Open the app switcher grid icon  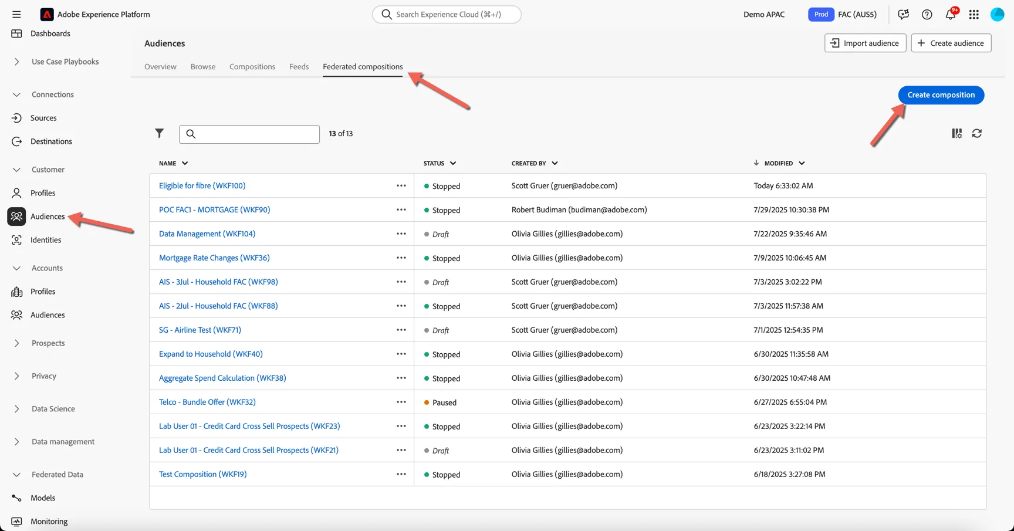pos(974,14)
